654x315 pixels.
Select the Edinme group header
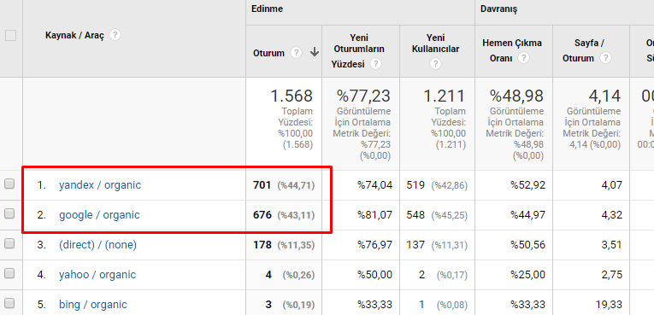point(267,9)
